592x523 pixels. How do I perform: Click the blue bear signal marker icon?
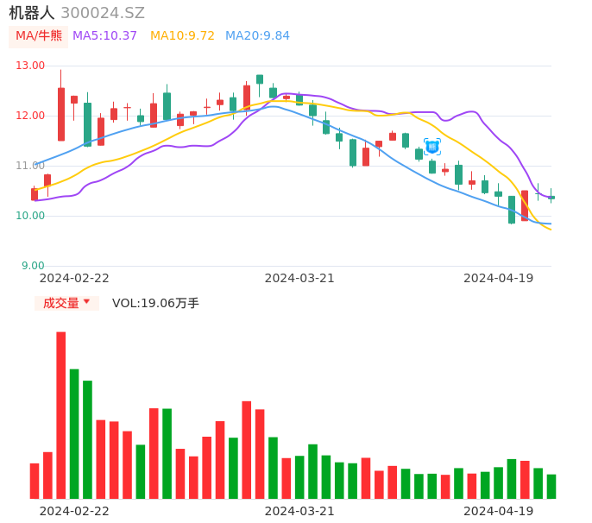432,147
